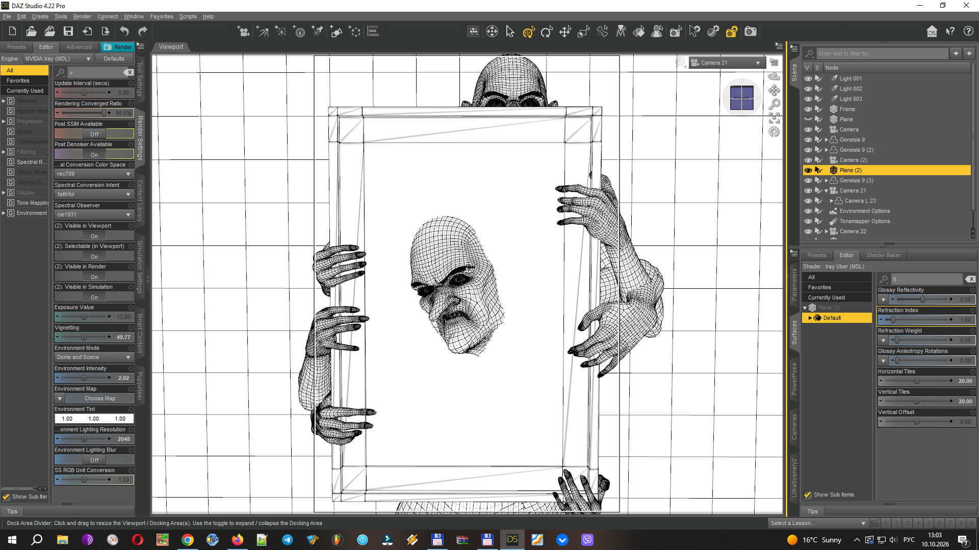Open the Camera 21 viewport camera dropdown
The image size is (979, 550).
point(727,63)
